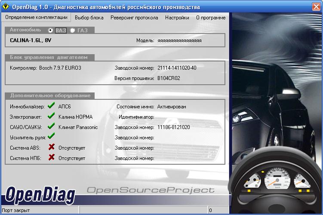Screen dimensions: 323x215
Task: Click the Дополнительное оборудование header
Action: (x=50, y=95)
